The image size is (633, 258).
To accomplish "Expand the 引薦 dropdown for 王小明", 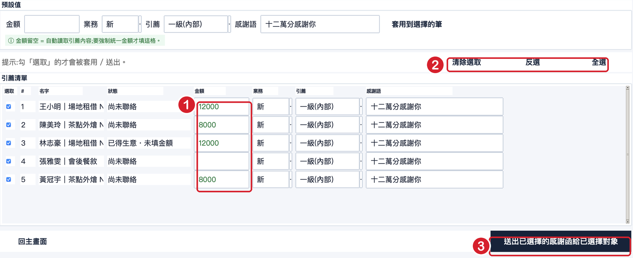I will pyautogui.click(x=329, y=107).
